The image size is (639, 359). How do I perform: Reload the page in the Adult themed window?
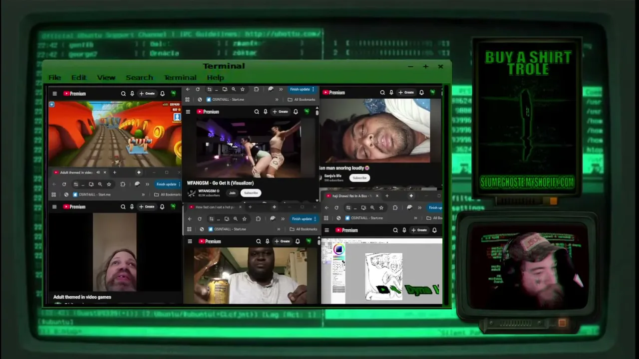[64, 184]
